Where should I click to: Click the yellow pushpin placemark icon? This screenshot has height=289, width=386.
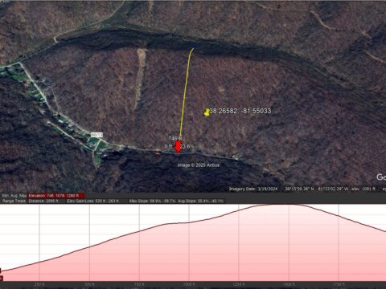(207, 112)
